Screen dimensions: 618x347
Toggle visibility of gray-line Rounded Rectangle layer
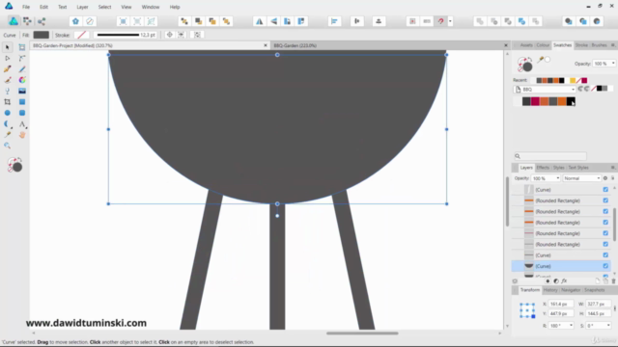605,244
